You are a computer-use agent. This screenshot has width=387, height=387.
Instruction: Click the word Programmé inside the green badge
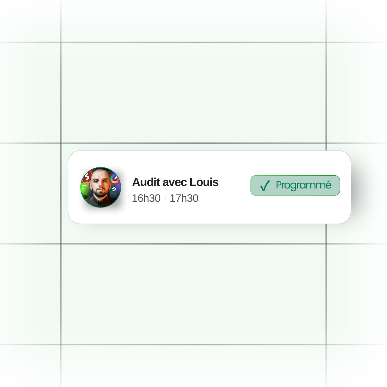pyautogui.click(x=304, y=185)
